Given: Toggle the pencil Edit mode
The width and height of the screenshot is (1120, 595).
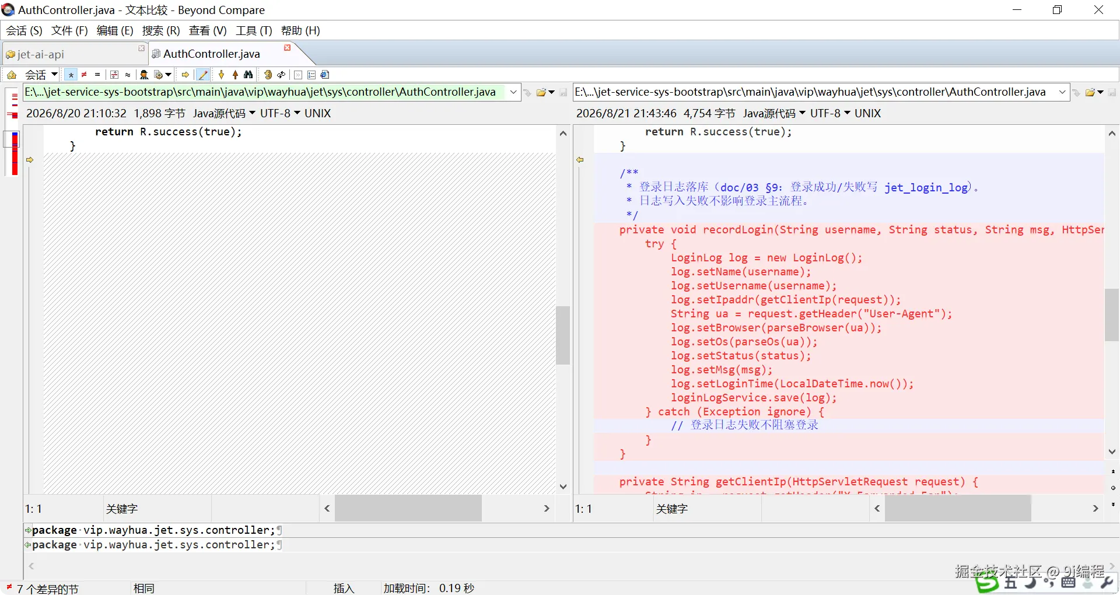Looking at the screenshot, I should (x=203, y=75).
